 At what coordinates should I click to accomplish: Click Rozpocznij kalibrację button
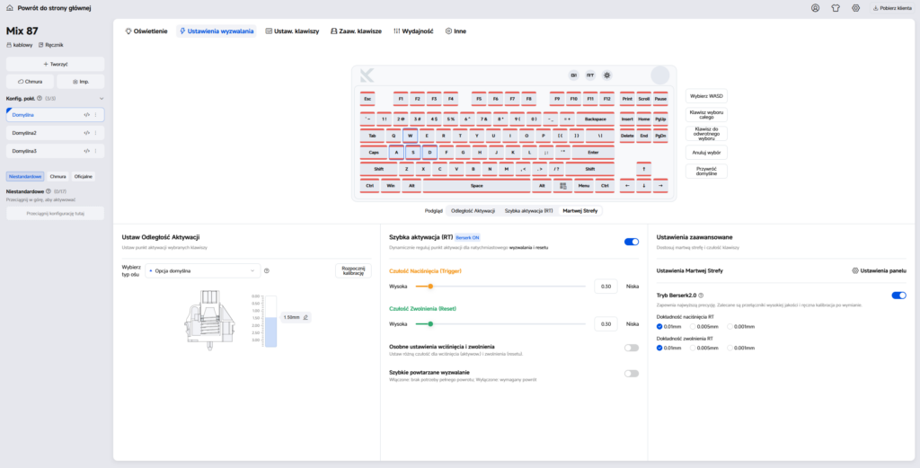point(353,271)
